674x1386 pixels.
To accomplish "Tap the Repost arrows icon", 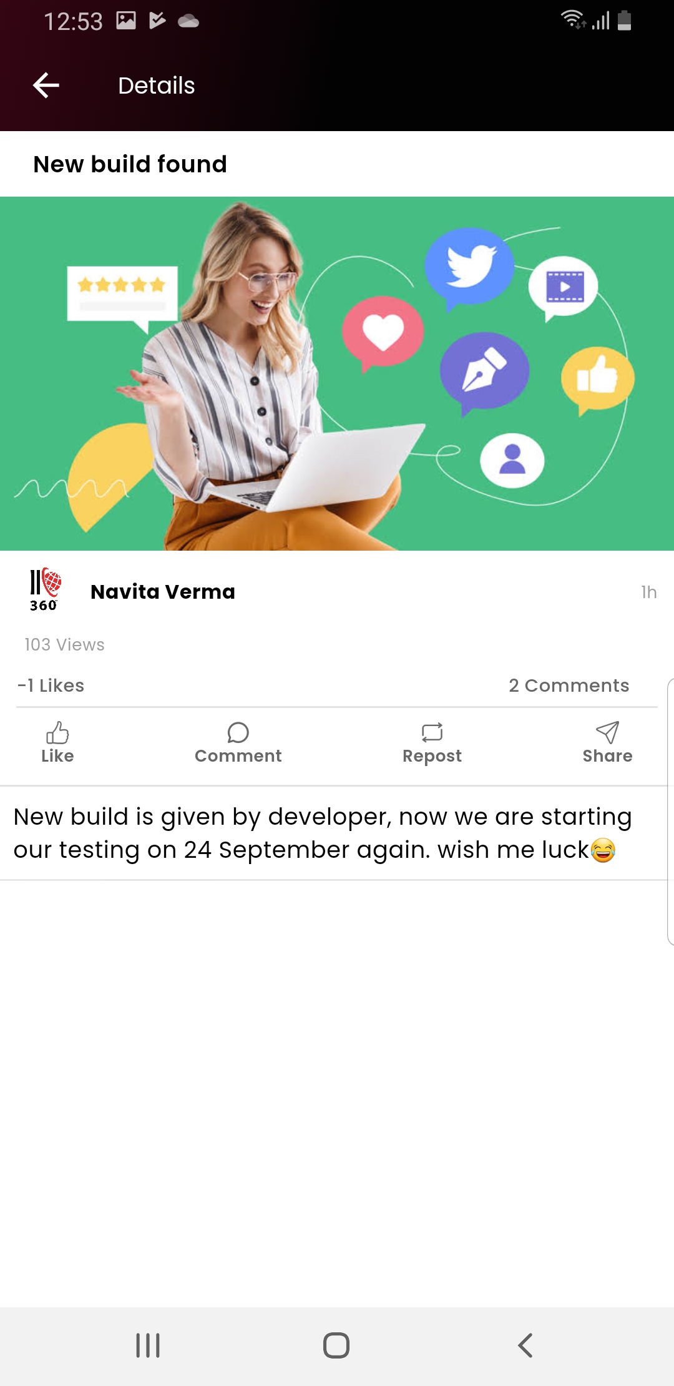I will coord(432,732).
